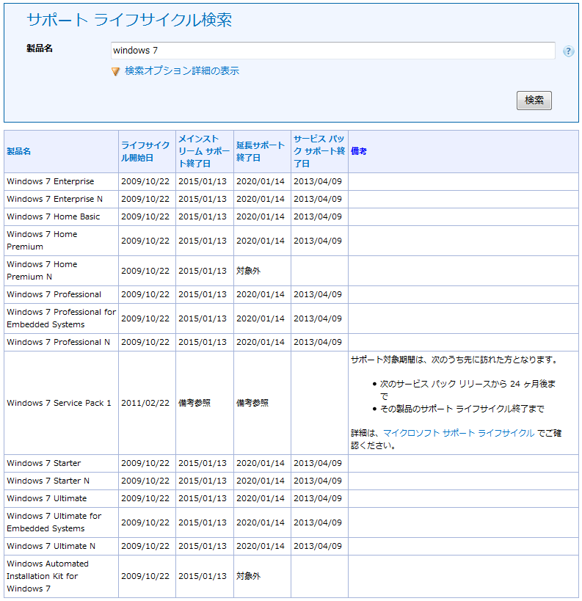Click the 検索 search button
Viewport: 582px width, 601px height.
(534, 101)
